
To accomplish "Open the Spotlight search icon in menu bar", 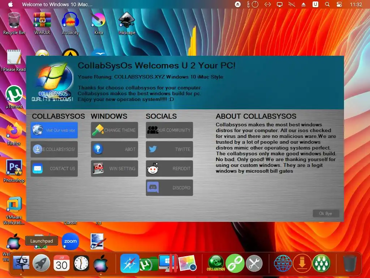I will (327, 4).
